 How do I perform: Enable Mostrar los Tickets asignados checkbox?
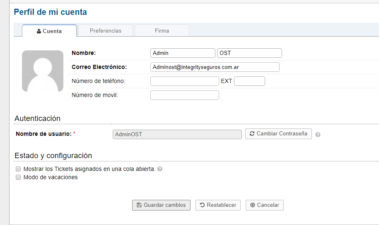18,169
